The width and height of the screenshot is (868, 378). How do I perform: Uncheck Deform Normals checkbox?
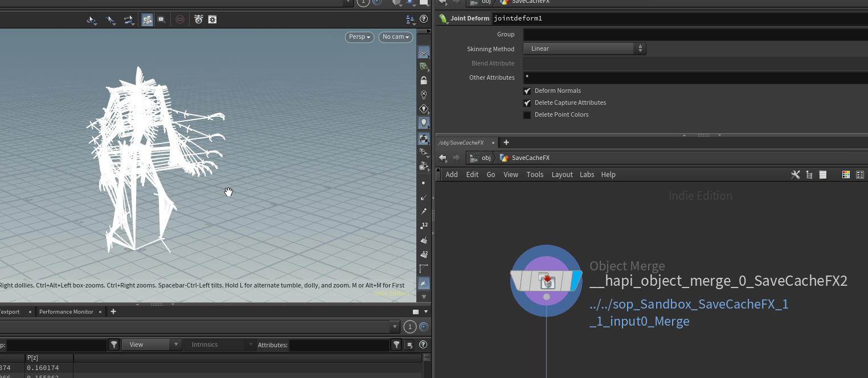point(527,91)
